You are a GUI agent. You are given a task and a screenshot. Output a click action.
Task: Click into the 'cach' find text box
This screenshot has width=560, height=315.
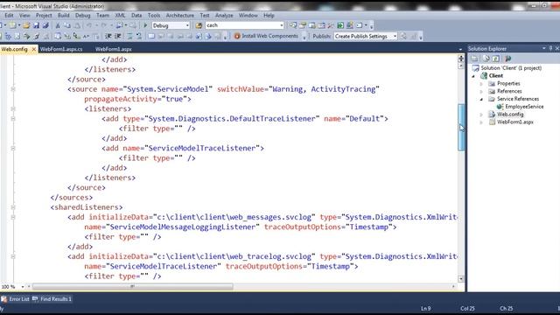click(x=242, y=25)
